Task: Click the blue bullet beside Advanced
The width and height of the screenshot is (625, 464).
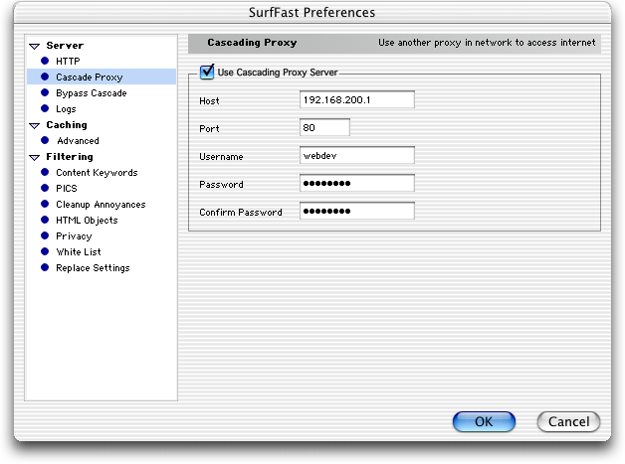Action: 45,140
